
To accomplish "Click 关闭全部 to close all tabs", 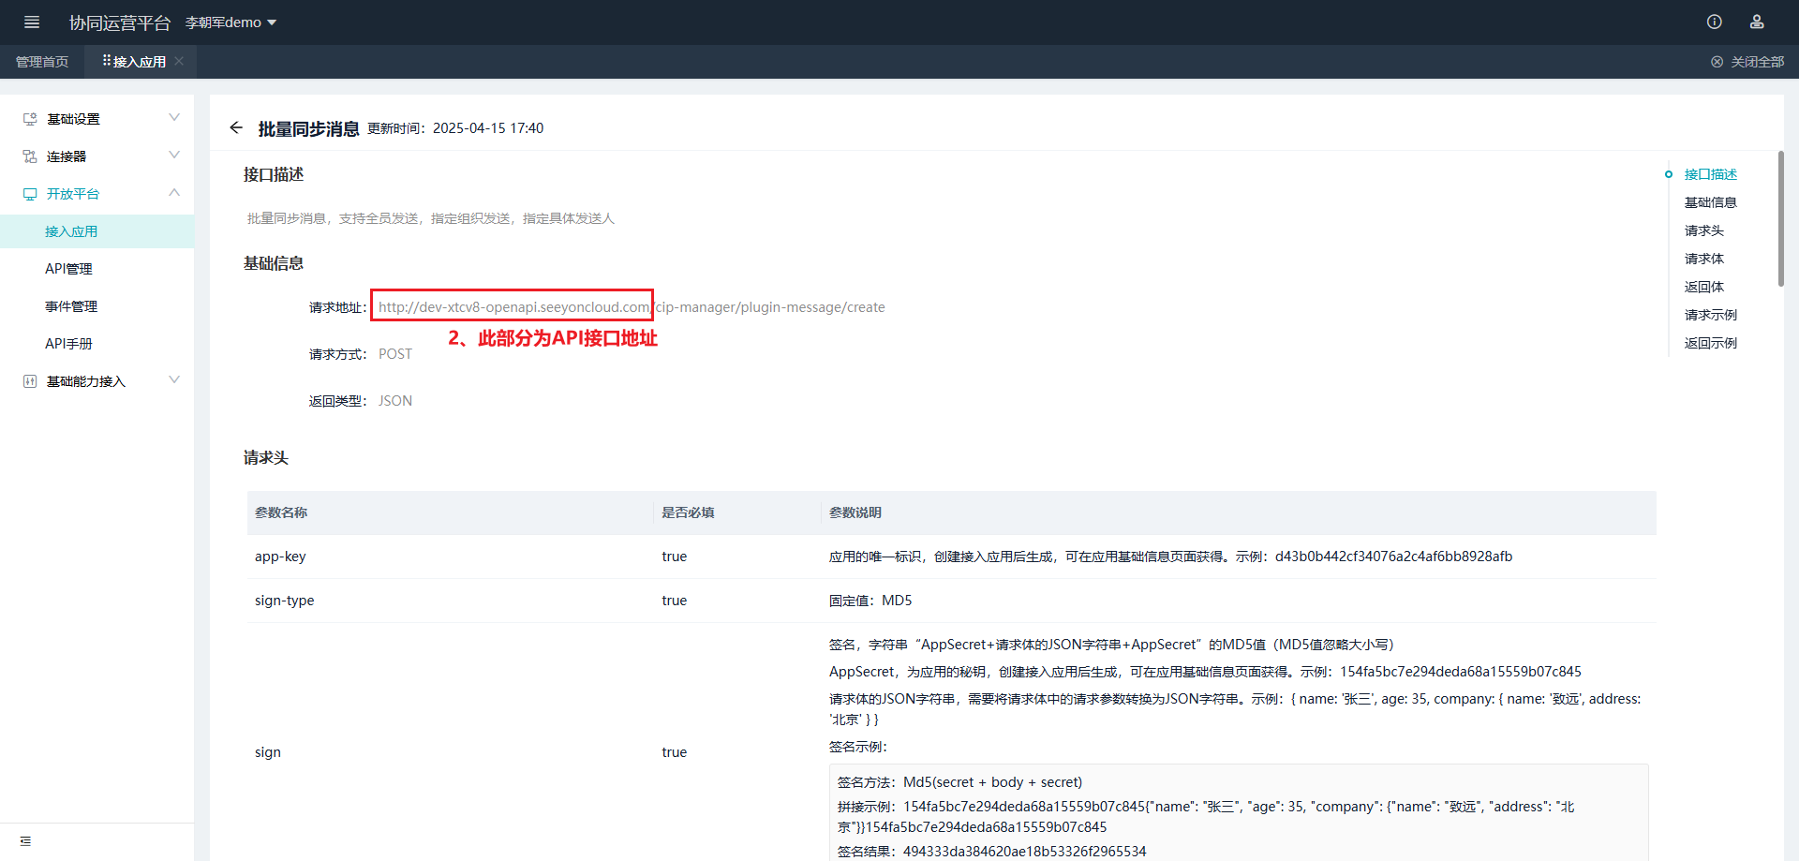I will pos(1747,62).
